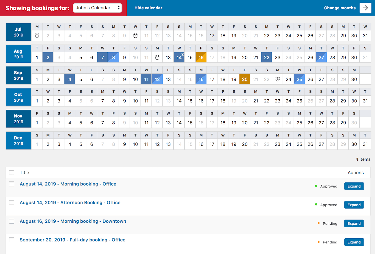
Task: Click July 31 in the calendar
Action: pos(365,36)
